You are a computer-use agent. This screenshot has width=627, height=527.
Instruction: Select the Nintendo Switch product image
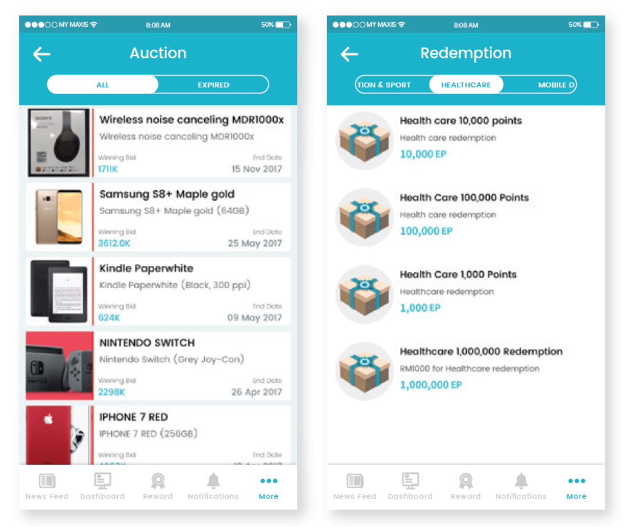pos(59,366)
